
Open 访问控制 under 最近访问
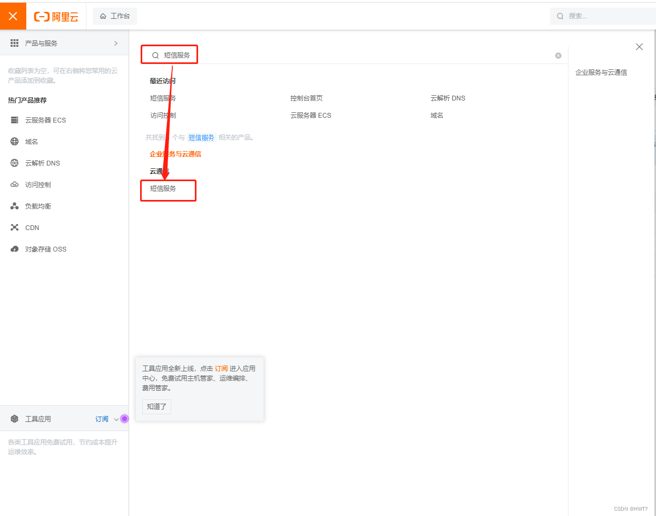163,115
